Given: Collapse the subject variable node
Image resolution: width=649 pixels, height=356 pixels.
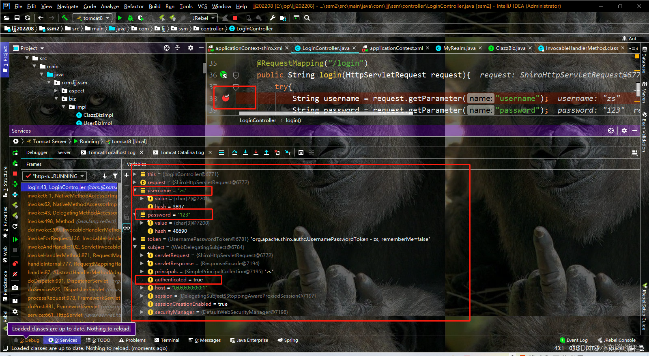Looking at the screenshot, I should [x=135, y=247].
